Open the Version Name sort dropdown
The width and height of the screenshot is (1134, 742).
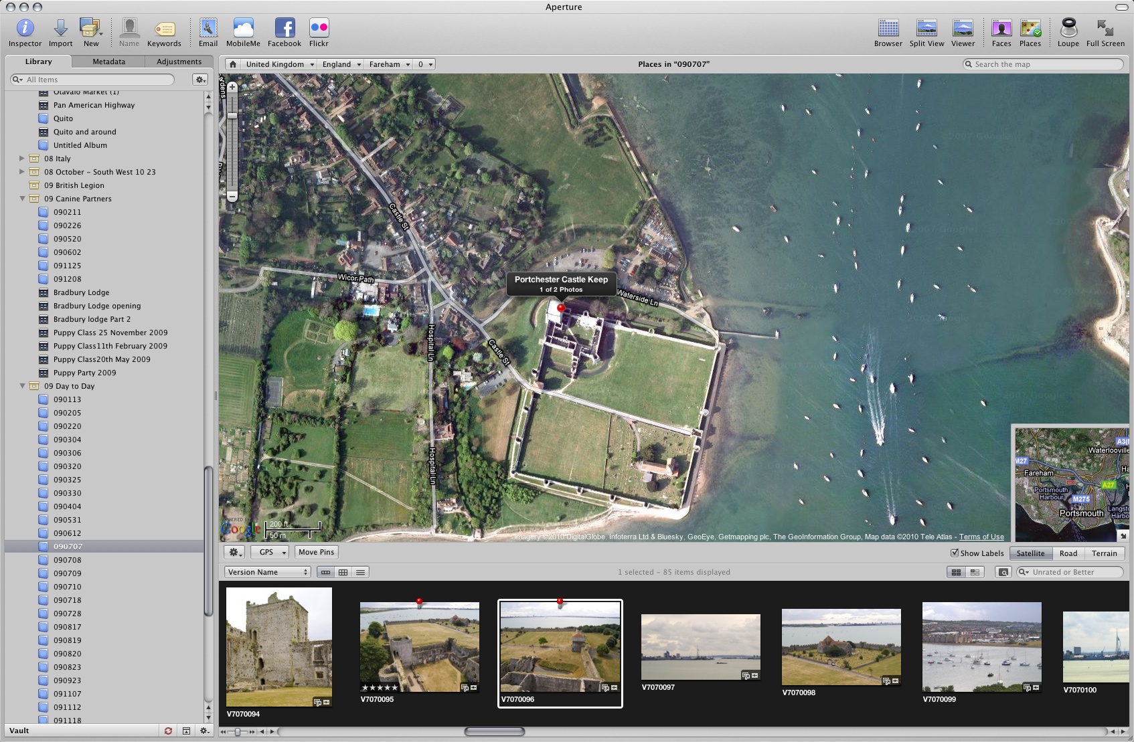point(268,572)
